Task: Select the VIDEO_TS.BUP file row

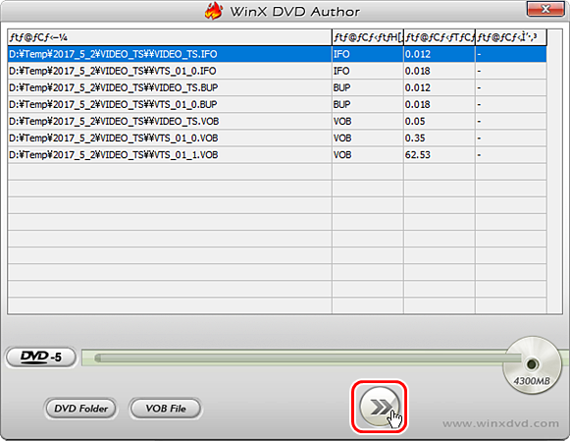Action: click(x=277, y=87)
